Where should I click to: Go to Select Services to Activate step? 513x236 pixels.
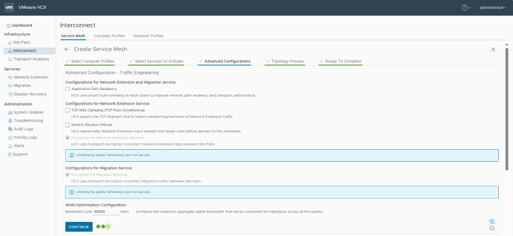(157, 61)
